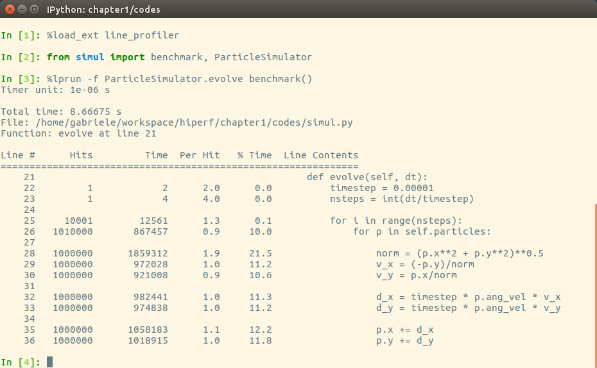
Task: Click the '% Time' column header
Action: [x=254, y=155]
